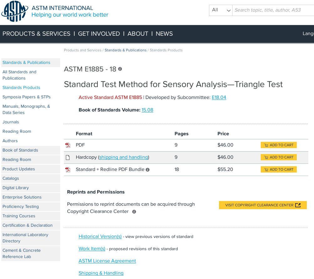
Task: Open the info icon beside ASTM E1885 - 18
Action: (x=120, y=69)
